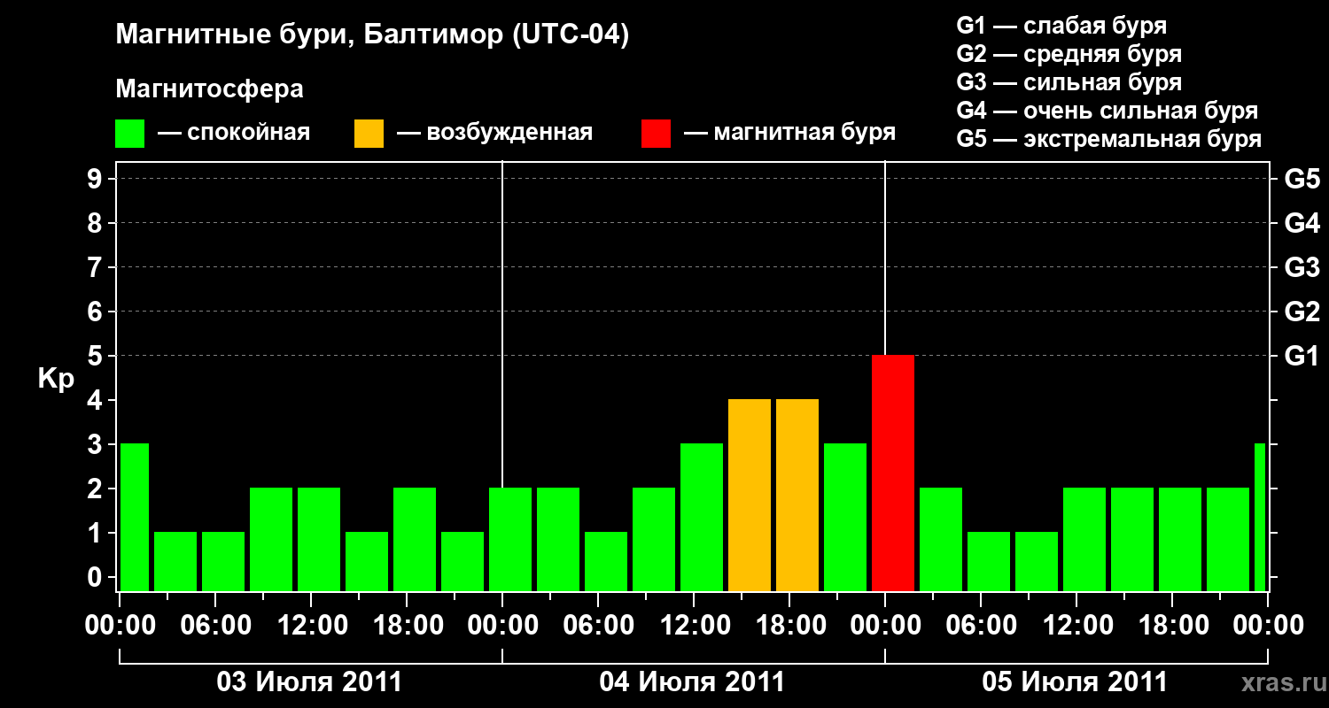The height and width of the screenshot is (708, 1329).
Task: Click the '03 Июля 2011' date label
Action: (x=310, y=682)
